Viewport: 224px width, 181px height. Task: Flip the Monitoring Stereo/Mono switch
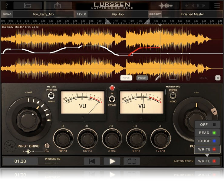pyautogui.click(x=173, y=96)
